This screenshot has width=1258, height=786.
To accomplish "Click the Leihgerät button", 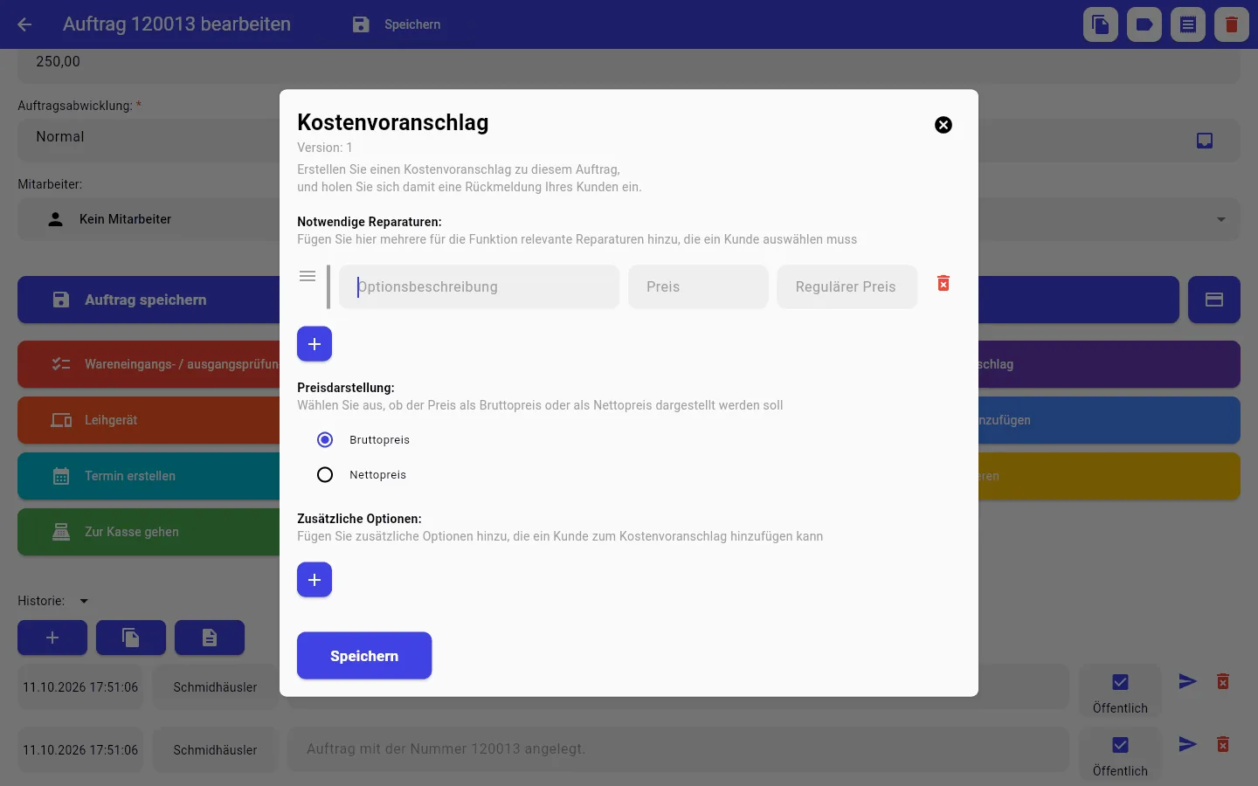I will [149, 420].
